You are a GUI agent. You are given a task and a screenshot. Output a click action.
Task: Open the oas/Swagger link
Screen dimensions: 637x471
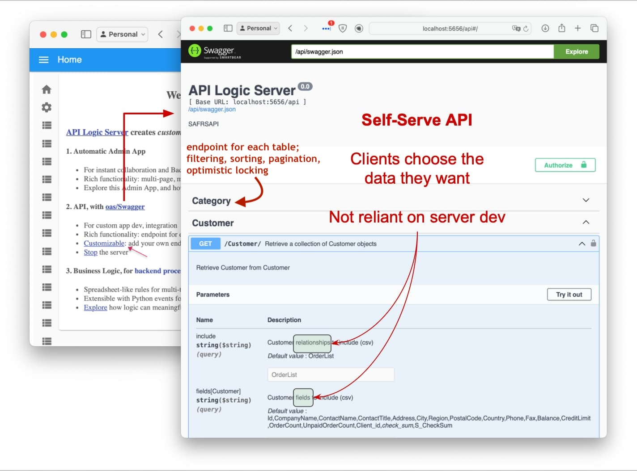tap(125, 207)
